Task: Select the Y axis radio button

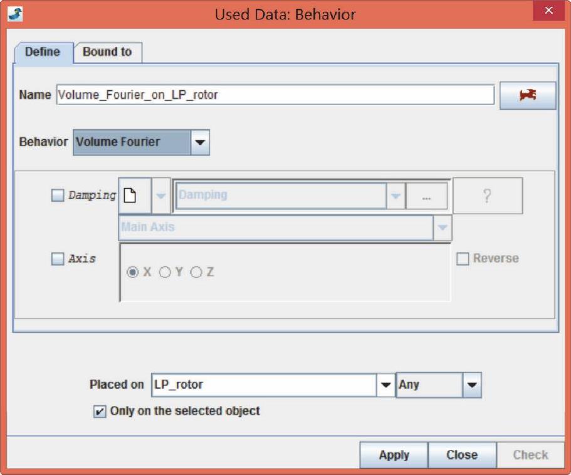Action: point(165,273)
